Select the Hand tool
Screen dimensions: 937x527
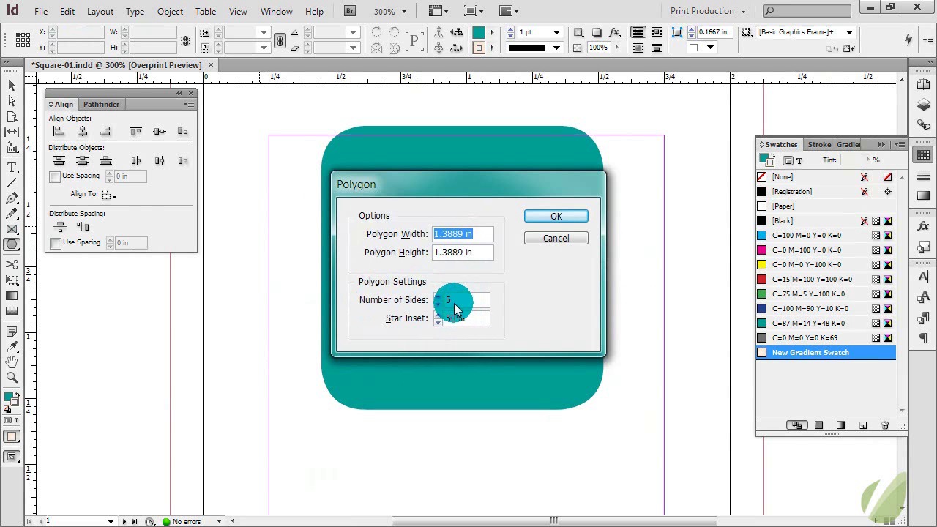[12, 362]
